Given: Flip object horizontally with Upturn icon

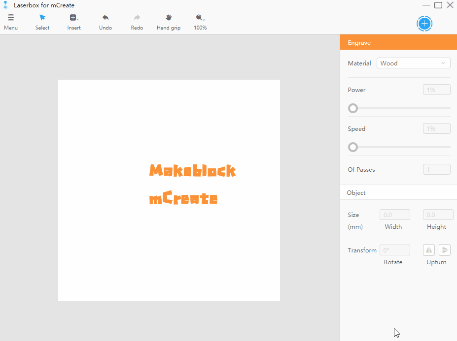Looking at the screenshot, I should (429, 250).
